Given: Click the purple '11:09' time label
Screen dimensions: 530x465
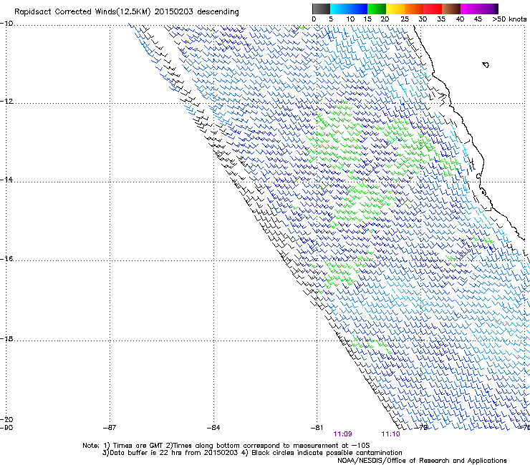Looking at the screenshot, I should [x=342, y=434].
